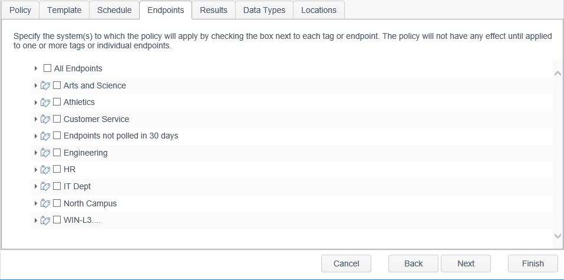Screen dimensions: 564x280
Task: Click the tag icon beside Customer Service
Action: pyautogui.click(x=45, y=119)
